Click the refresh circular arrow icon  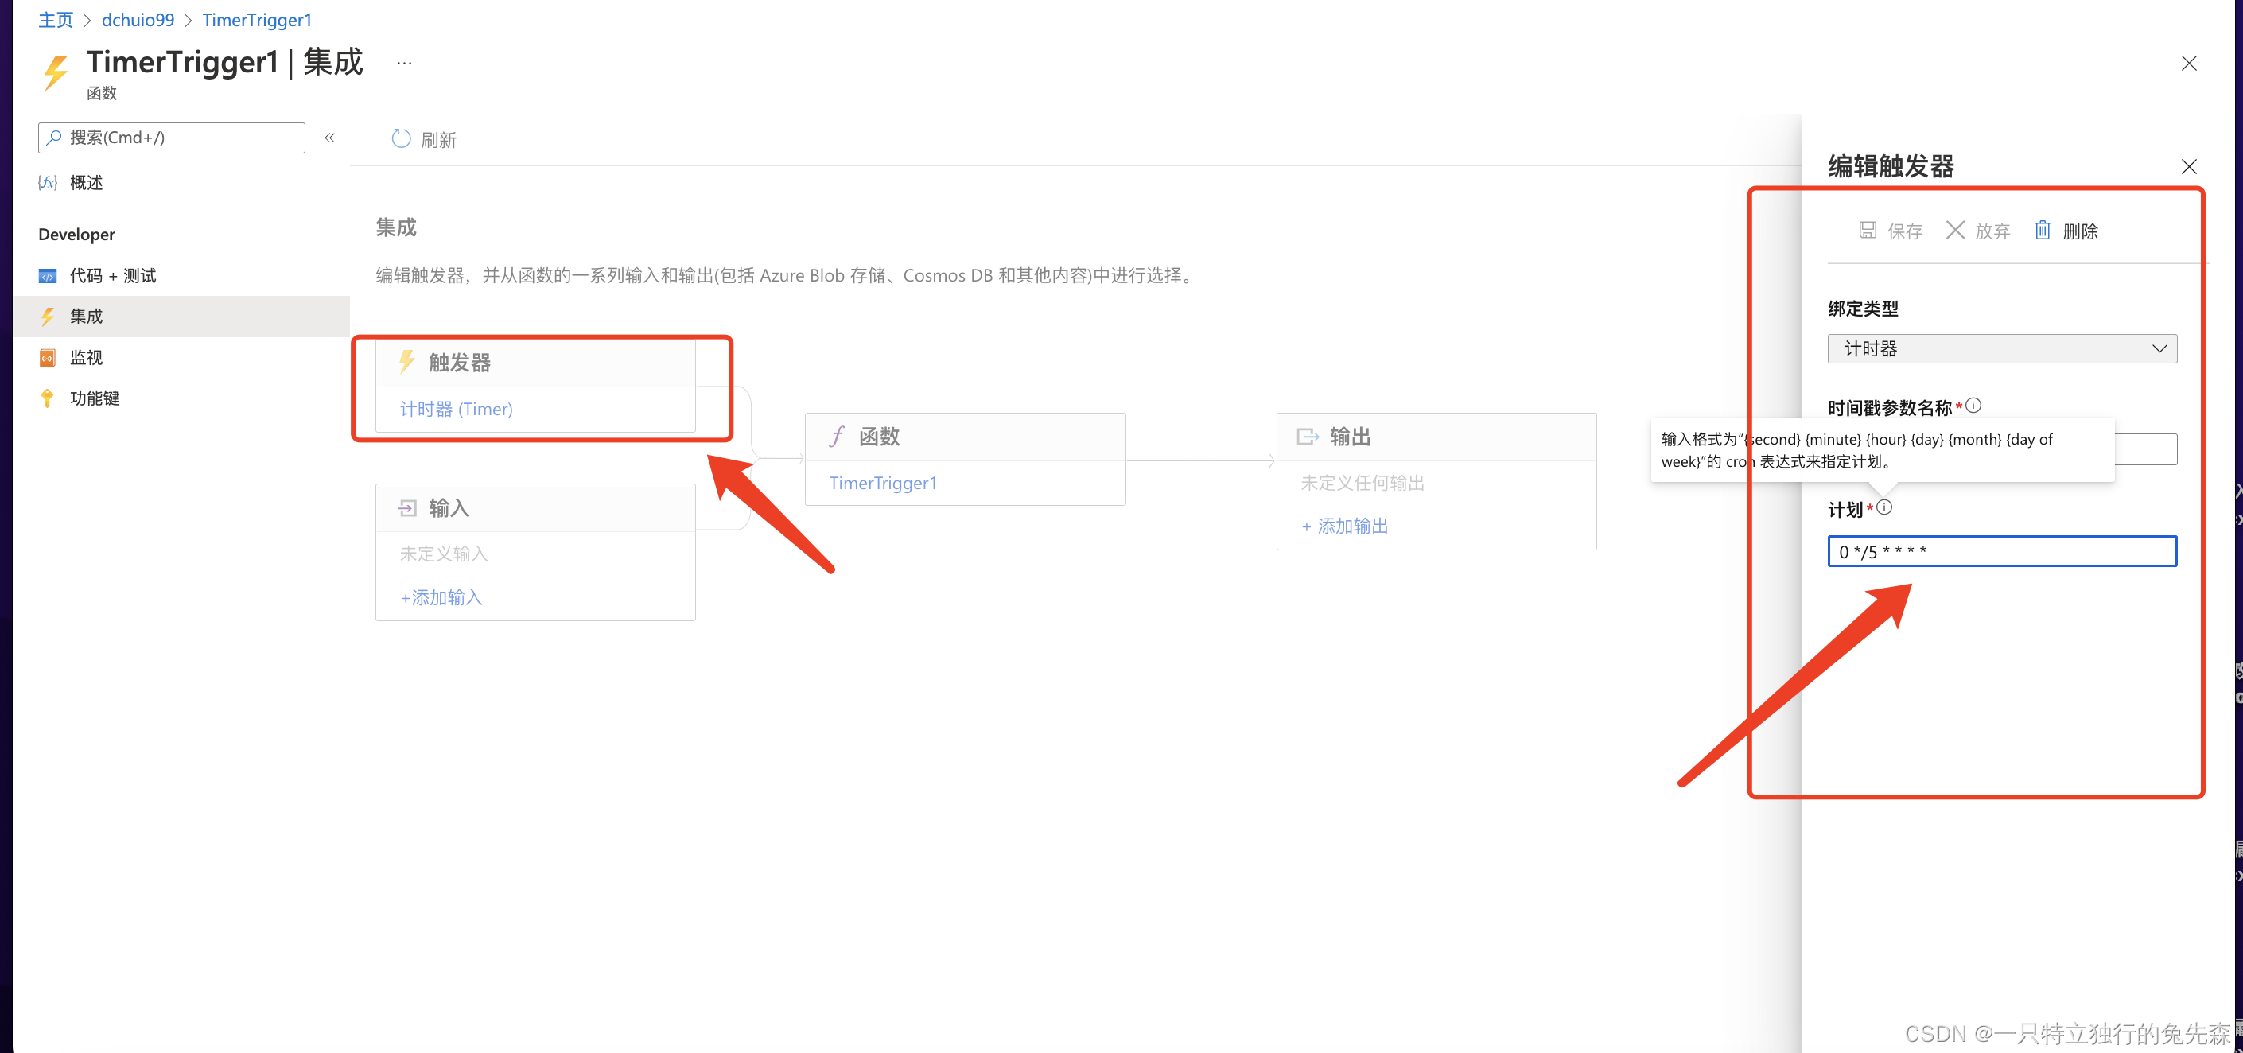(x=401, y=138)
